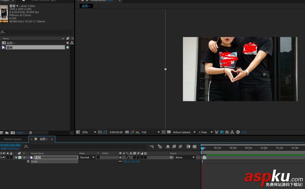Select the Scale property row label
The image size is (305, 189).
tap(34, 161)
